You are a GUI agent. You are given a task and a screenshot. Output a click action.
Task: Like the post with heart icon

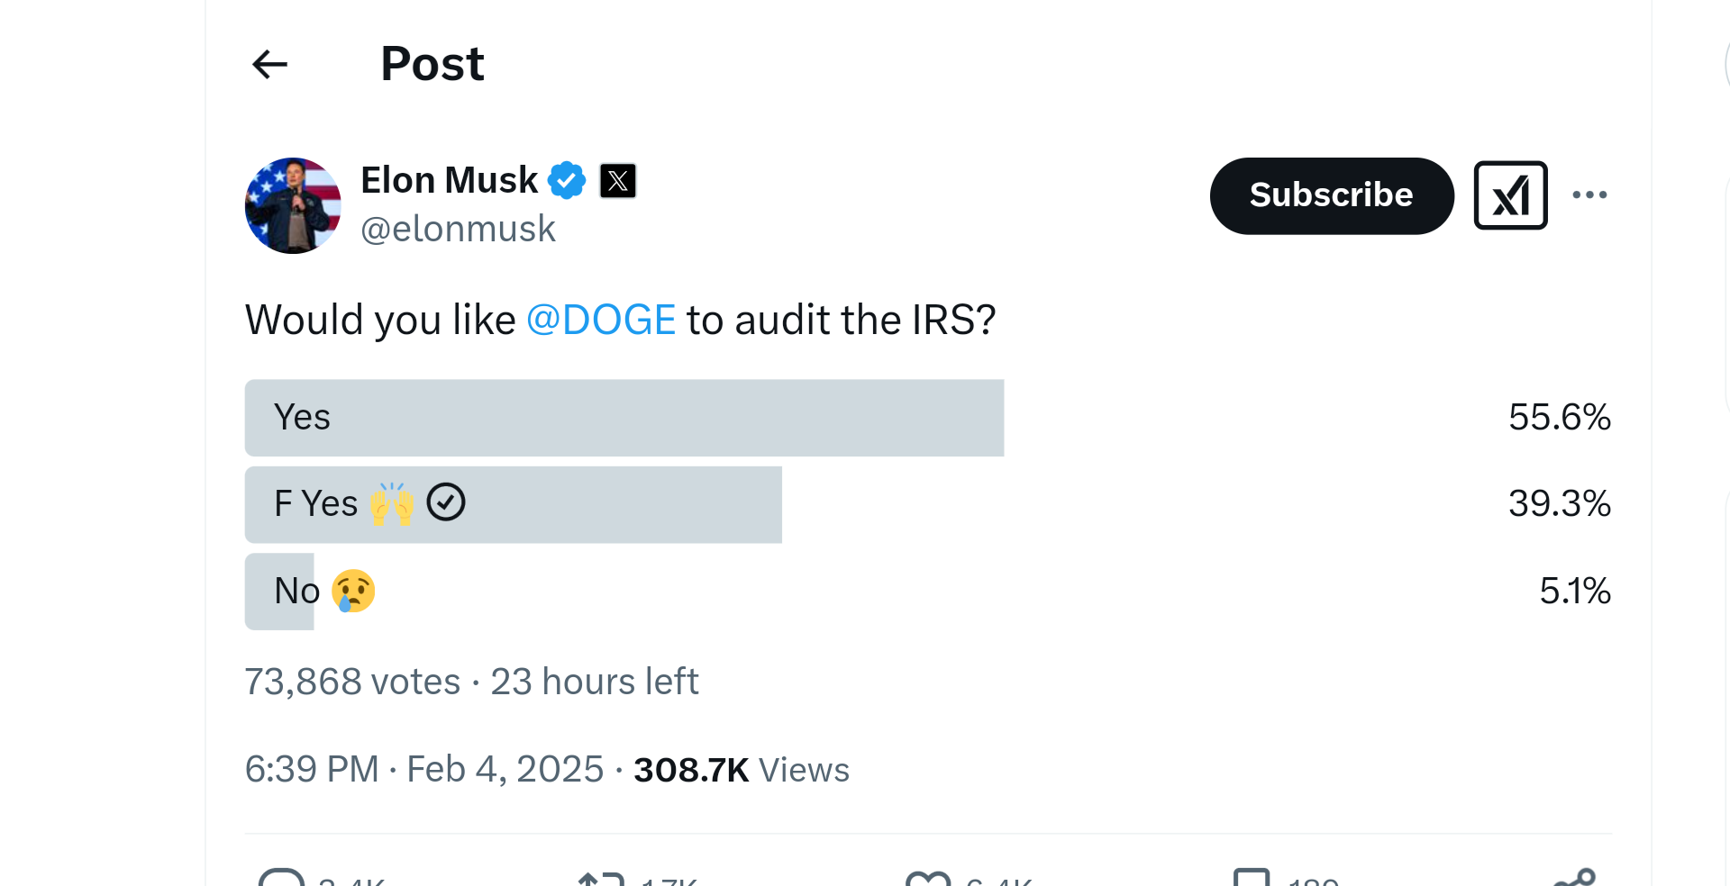tap(928, 878)
